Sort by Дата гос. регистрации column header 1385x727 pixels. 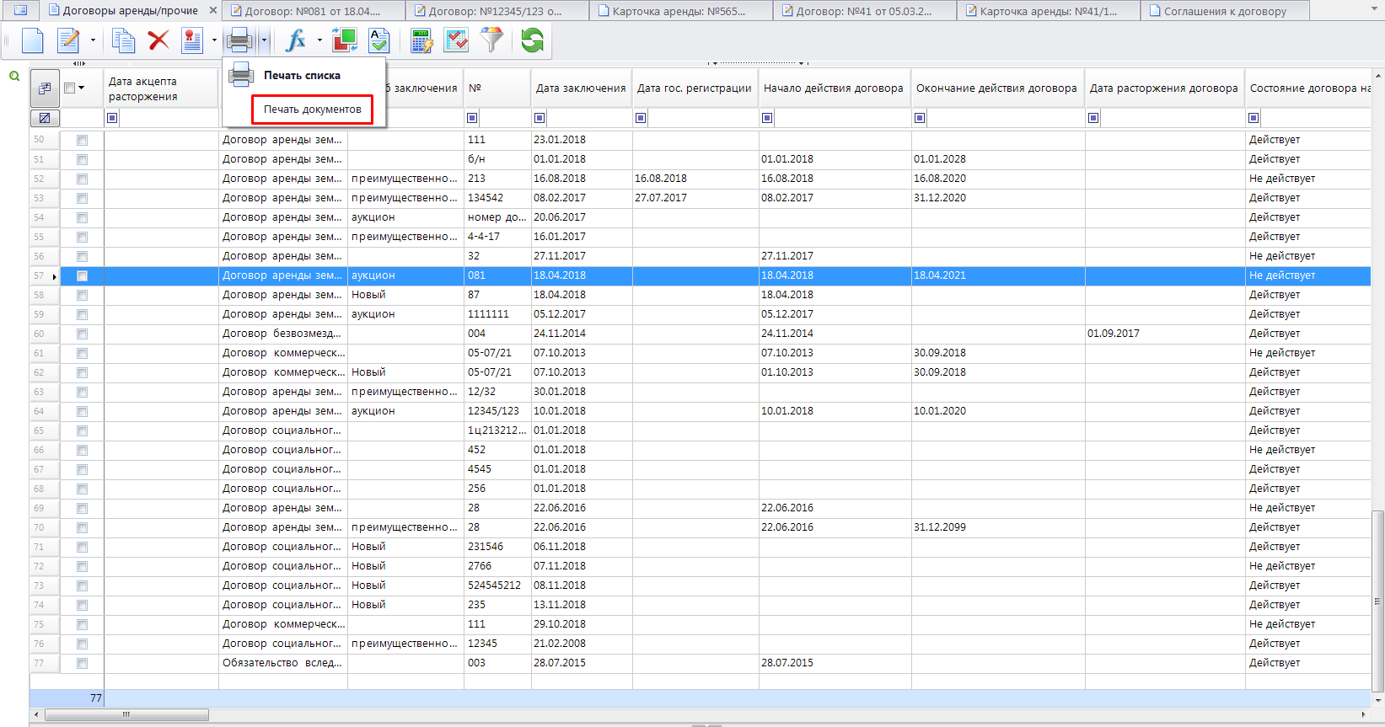coord(695,88)
